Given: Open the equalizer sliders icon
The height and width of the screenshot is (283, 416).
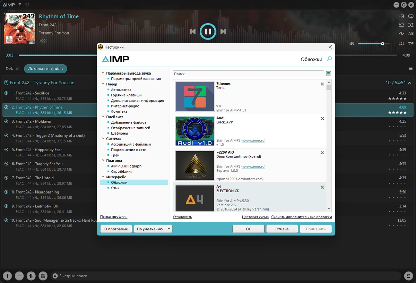Looking at the screenshot, I should tap(401, 44).
